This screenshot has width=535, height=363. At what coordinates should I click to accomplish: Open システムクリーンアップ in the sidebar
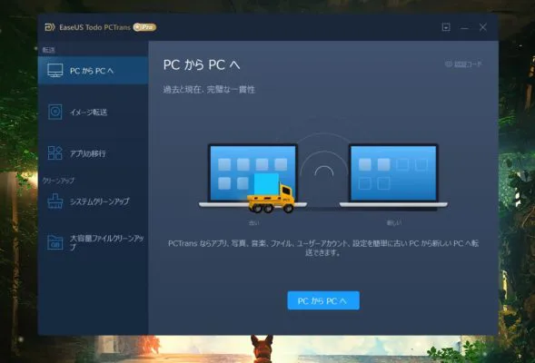(x=94, y=201)
